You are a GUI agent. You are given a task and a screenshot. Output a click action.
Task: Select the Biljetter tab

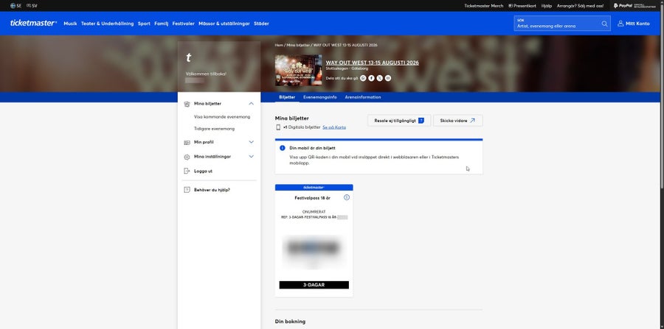[x=287, y=97]
